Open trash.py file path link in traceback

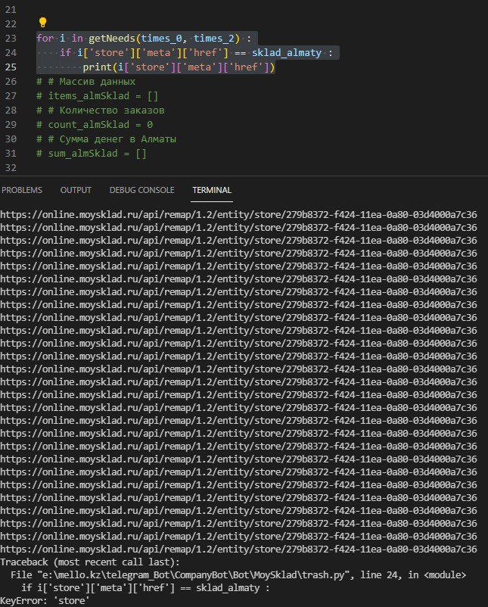(x=194, y=575)
